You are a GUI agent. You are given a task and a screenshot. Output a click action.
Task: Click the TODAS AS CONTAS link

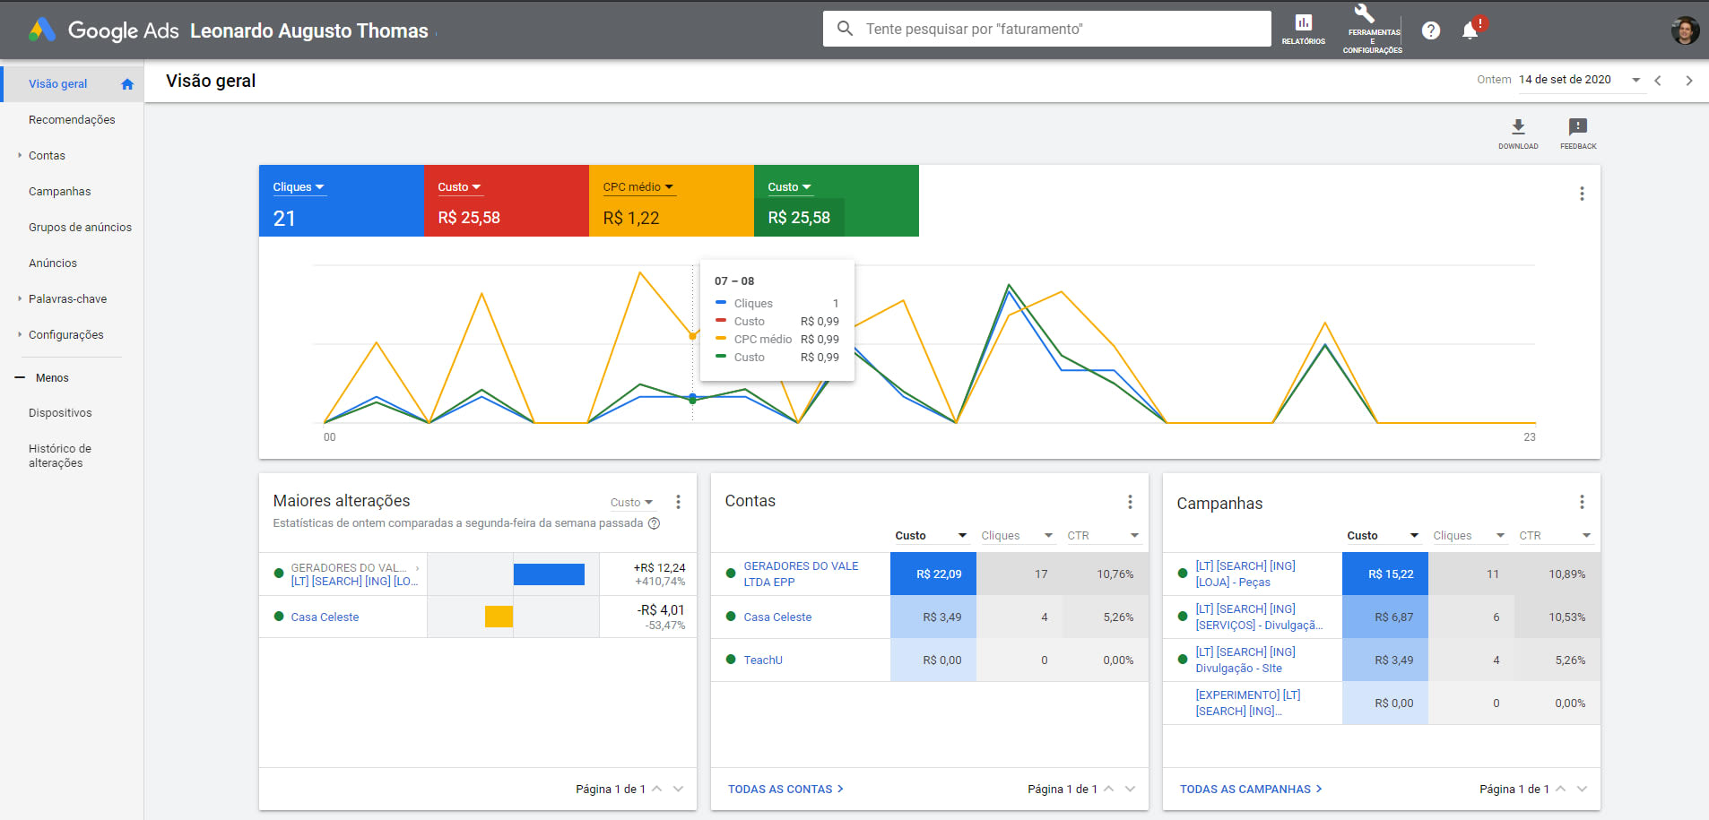785,790
